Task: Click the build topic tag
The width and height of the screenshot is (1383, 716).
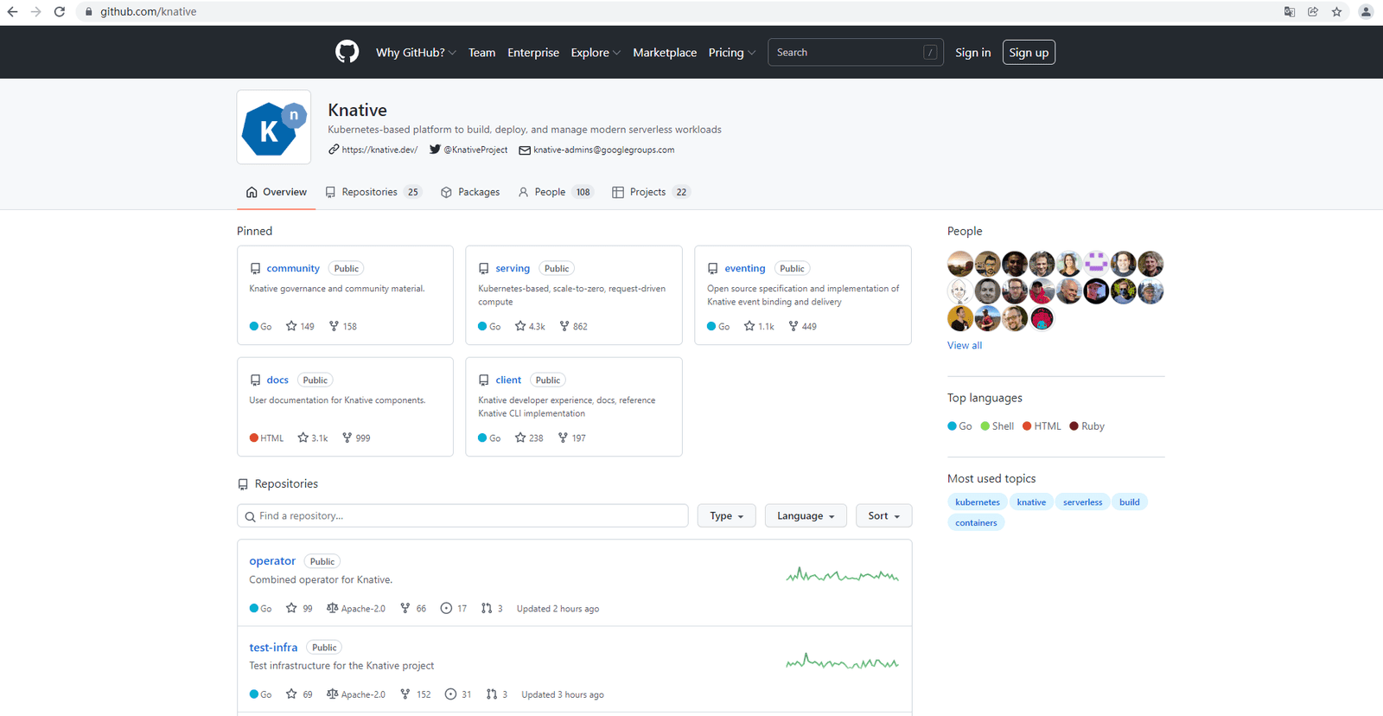Action: (x=1130, y=502)
